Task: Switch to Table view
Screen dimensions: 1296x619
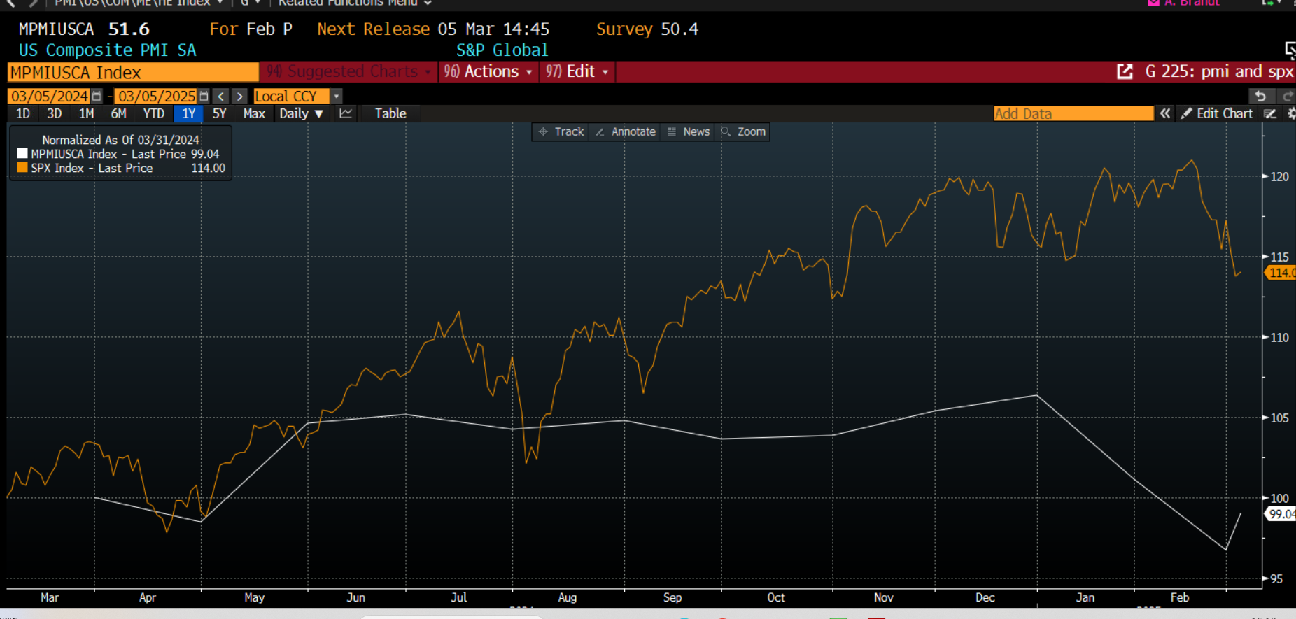Action: 390,113
